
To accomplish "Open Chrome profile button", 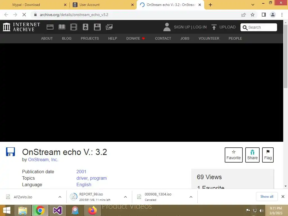I will point(273,15).
